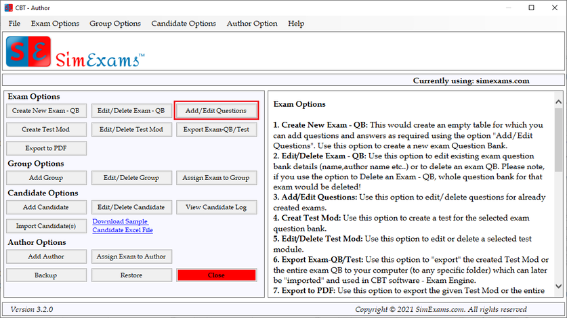Click scrollbar down arrow in help panel

[558, 286]
